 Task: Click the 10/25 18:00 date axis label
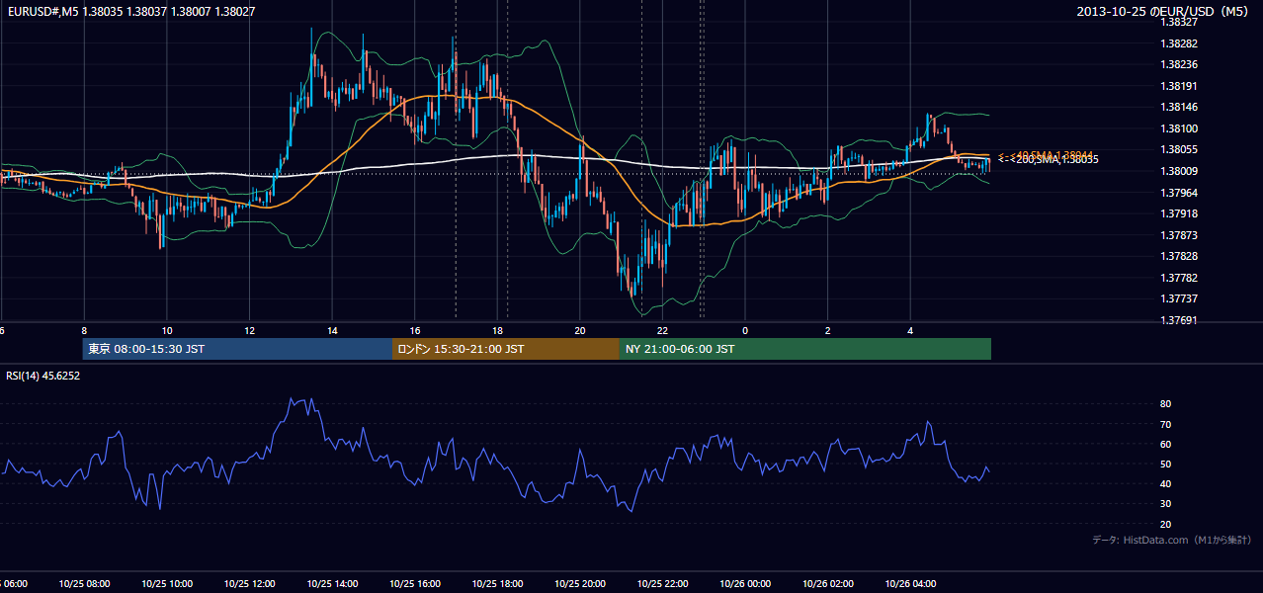pos(497,584)
